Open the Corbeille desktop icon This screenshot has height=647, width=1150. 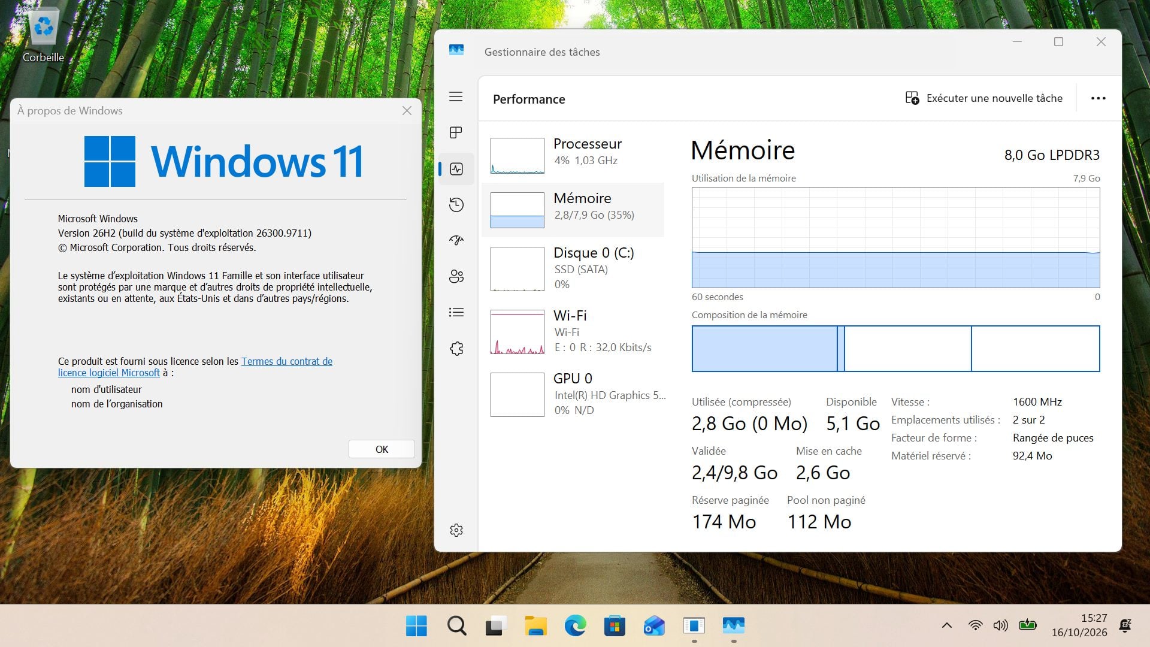click(43, 35)
